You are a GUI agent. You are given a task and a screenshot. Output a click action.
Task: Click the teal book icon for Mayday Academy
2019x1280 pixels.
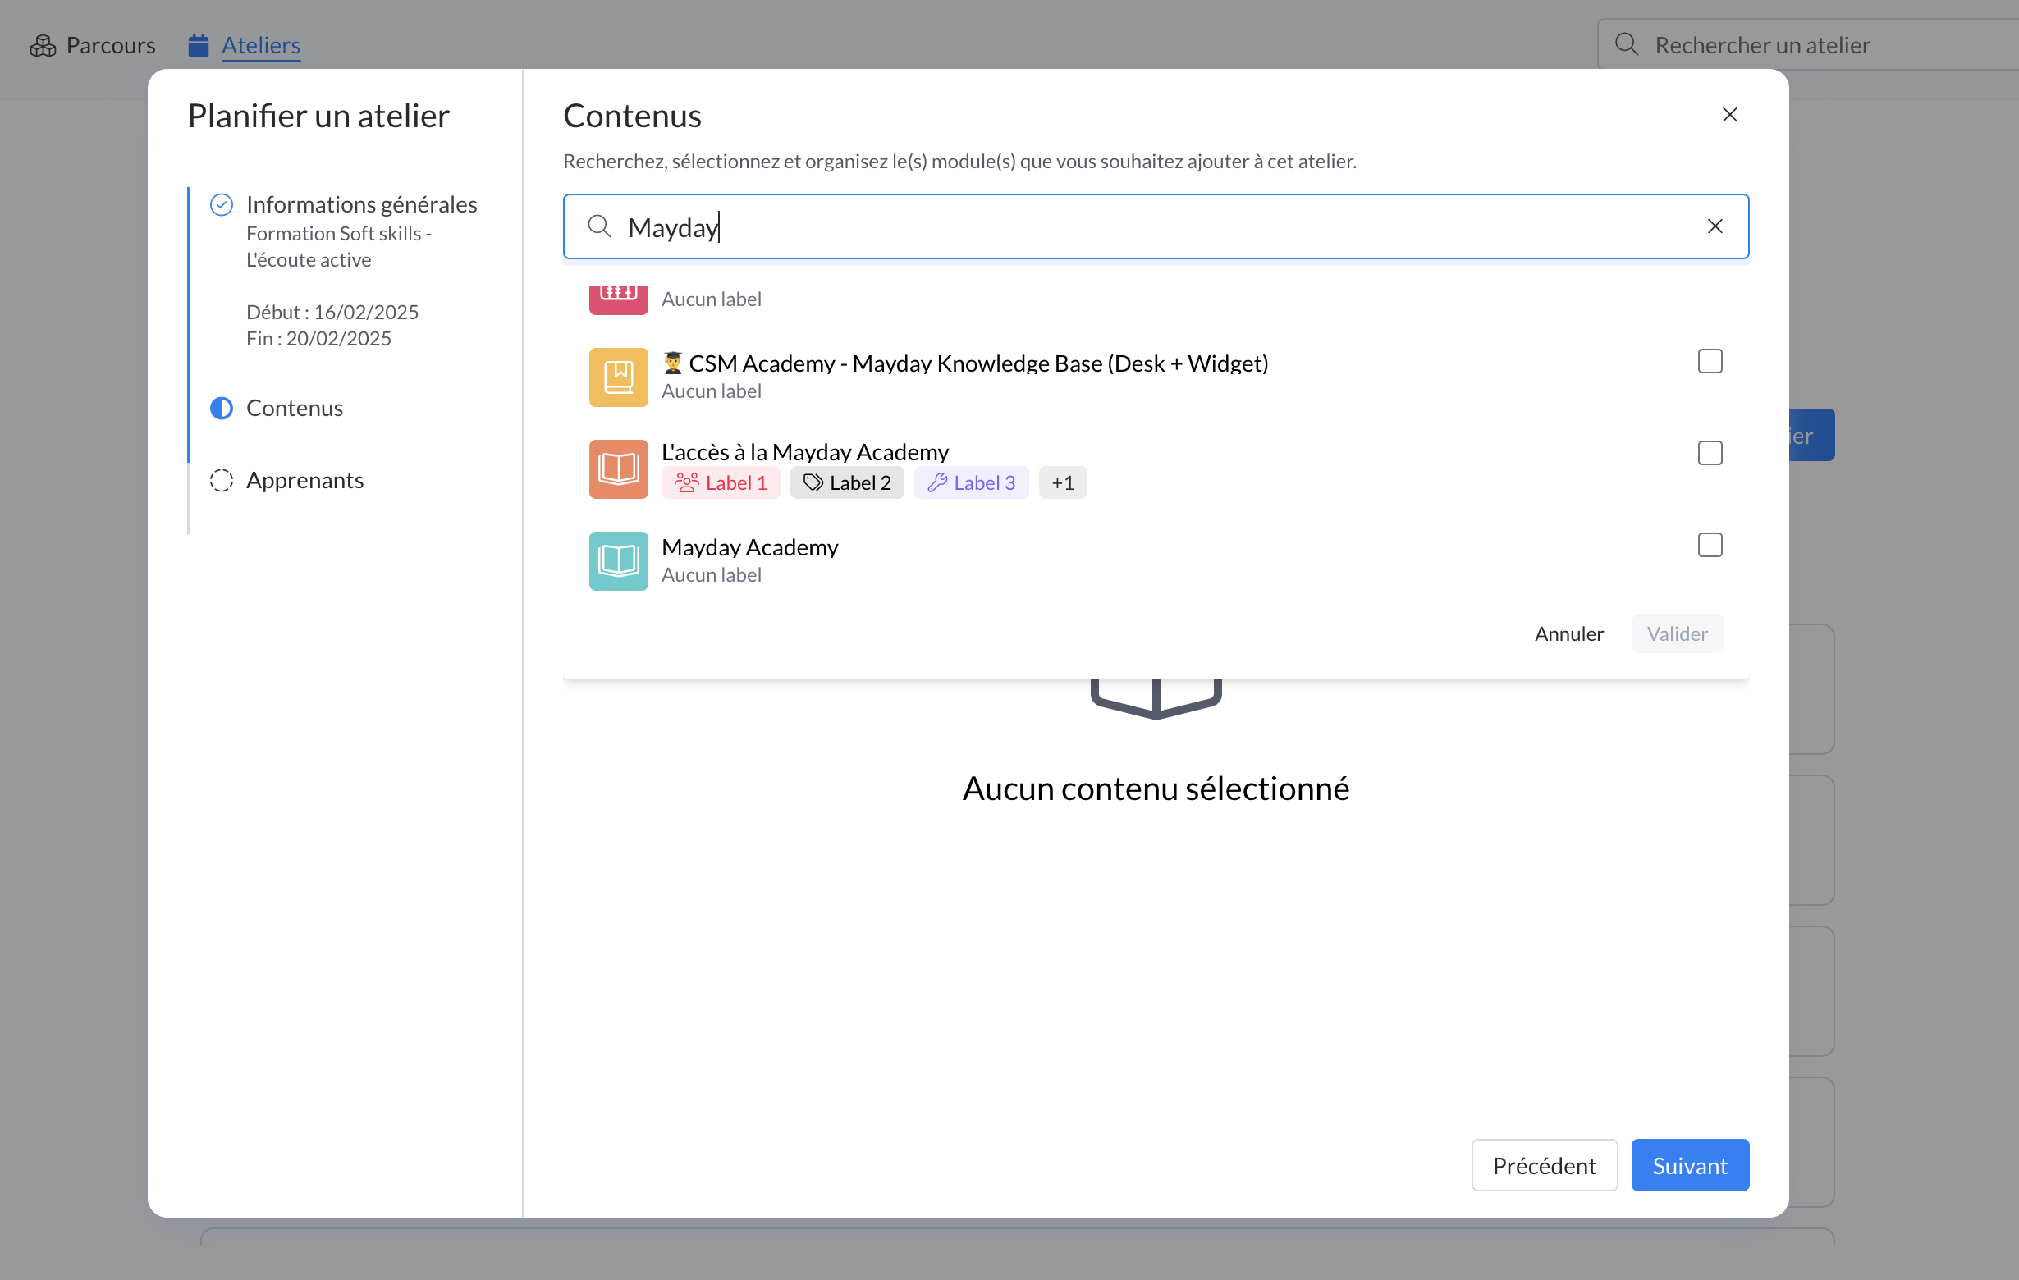[x=618, y=560]
